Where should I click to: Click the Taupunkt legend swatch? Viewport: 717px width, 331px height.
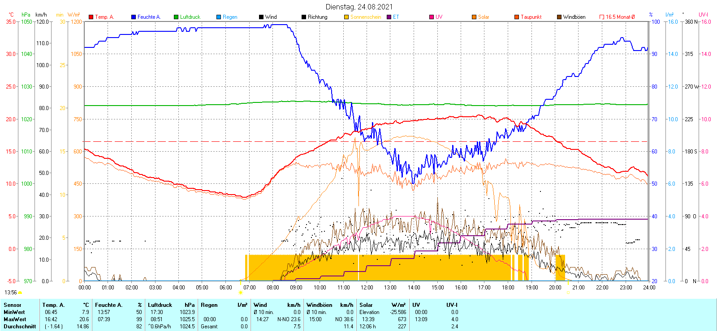[517, 17]
